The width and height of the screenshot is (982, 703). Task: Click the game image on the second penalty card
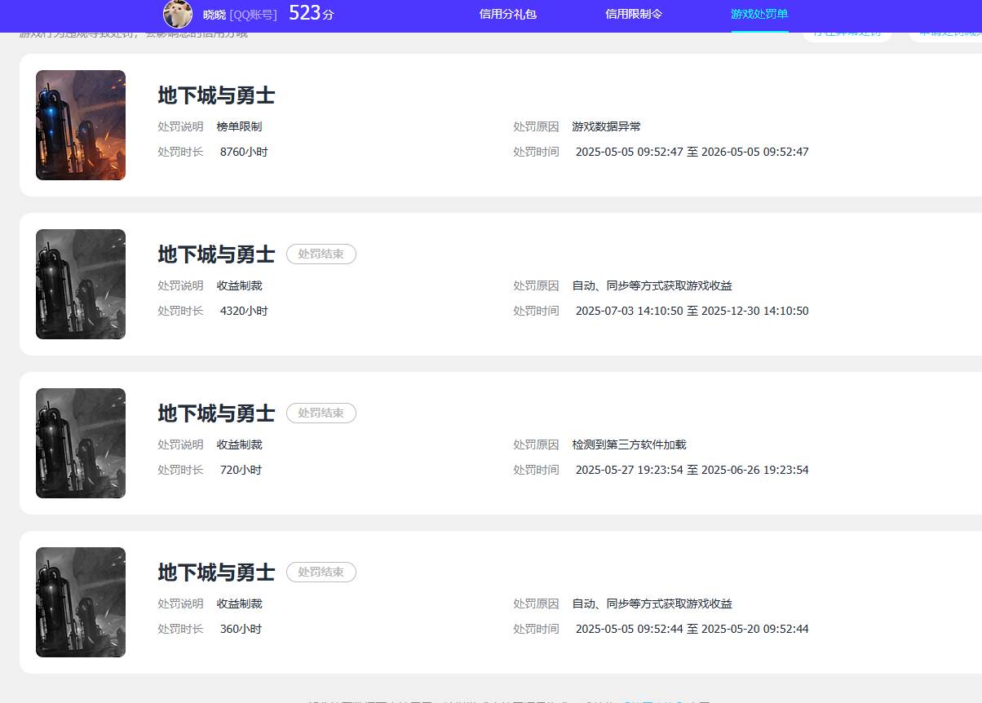click(80, 284)
